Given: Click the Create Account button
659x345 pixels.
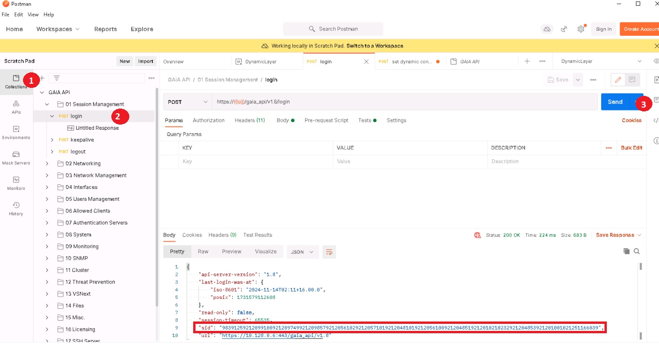Looking at the screenshot, I should 640,29.
